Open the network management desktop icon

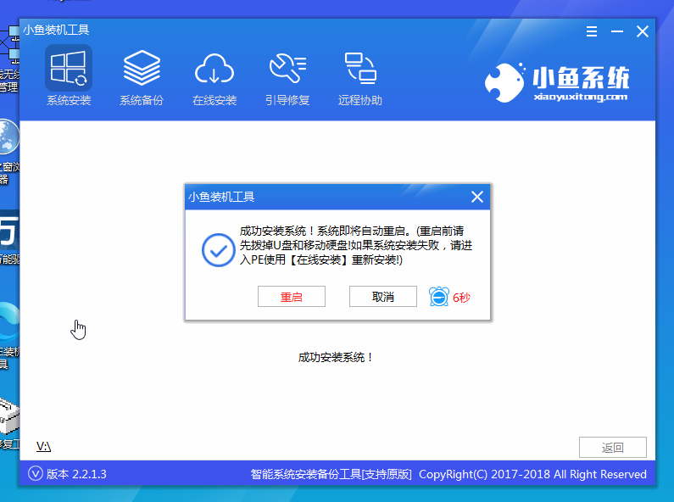pos(9,45)
